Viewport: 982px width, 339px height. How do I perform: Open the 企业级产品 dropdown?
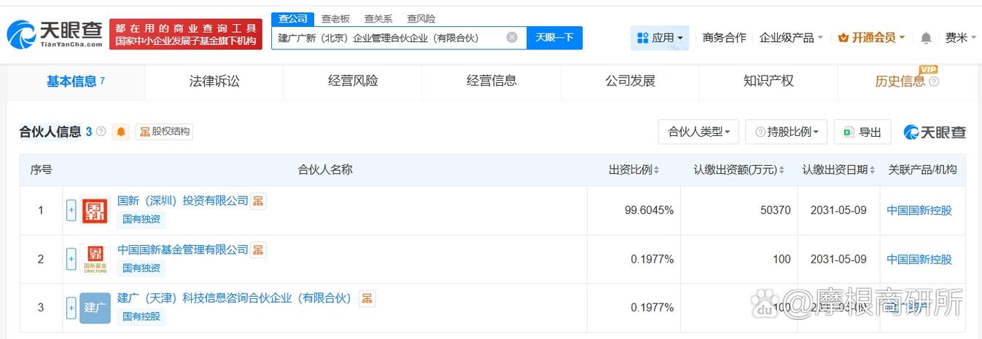791,38
